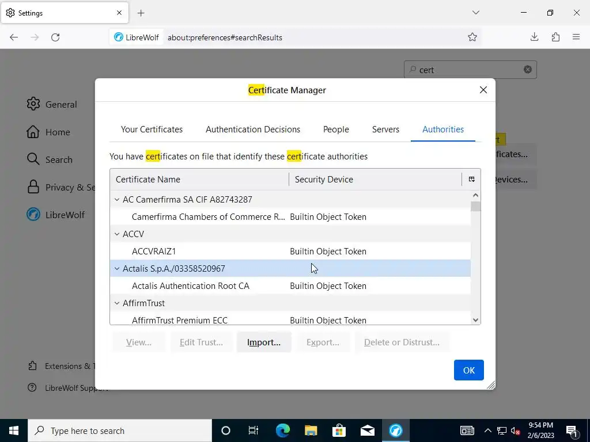Click LibreWolf icon on taskbar
This screenshot has width=590, height=442.
tap(395, 430)
